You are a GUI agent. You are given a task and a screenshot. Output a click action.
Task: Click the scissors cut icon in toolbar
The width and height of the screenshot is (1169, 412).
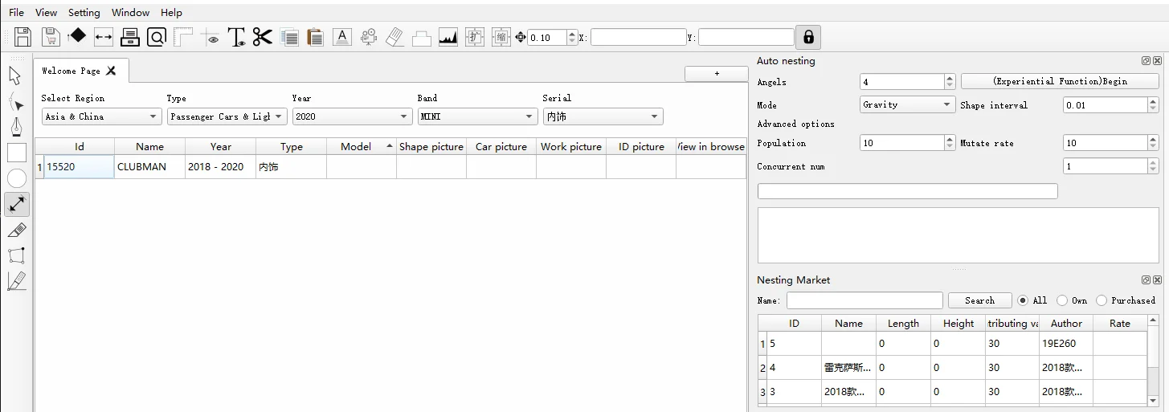pyautogui.click(x=263, y=37)
